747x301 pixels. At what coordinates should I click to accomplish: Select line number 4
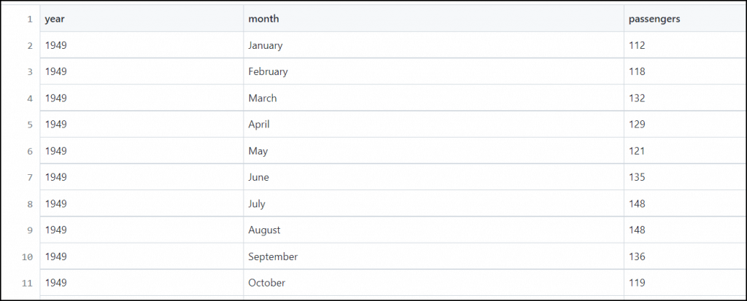coord(30,98)
